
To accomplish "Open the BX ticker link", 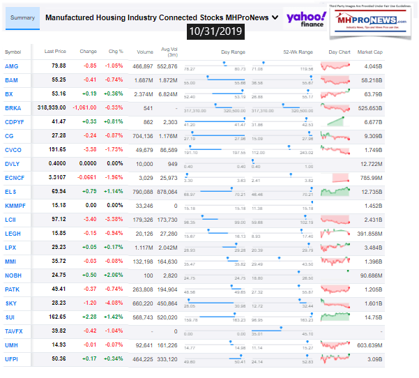I will pyautogui.click(x=9, y=94).
